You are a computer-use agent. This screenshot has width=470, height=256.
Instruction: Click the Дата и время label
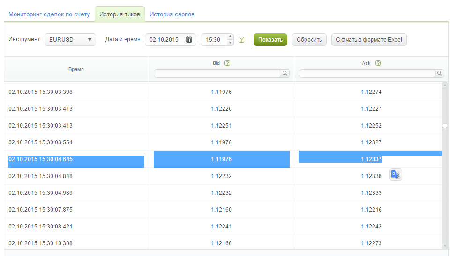123,39
